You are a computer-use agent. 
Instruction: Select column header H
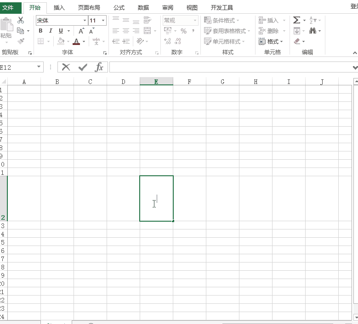click(256, 82)
